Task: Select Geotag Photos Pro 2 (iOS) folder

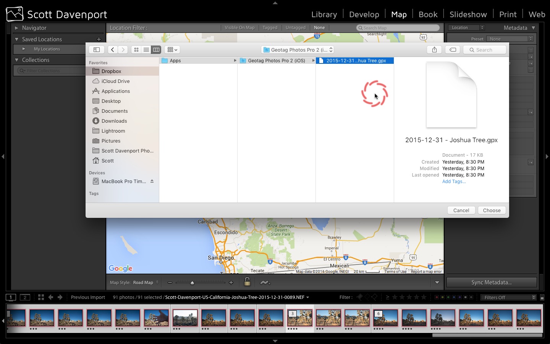Action: click(x=277, y=60)
